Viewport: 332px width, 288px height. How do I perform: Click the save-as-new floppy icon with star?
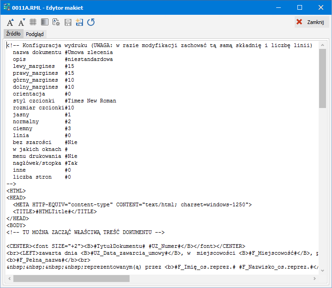(x=79, y=22)
